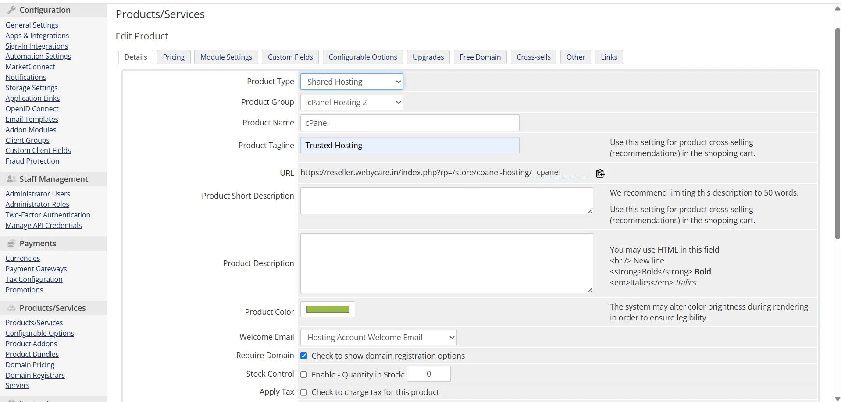Open Client Groups link
Image resolution: width=841 pixels, height=402 pixels.
[x=28, y=140]
